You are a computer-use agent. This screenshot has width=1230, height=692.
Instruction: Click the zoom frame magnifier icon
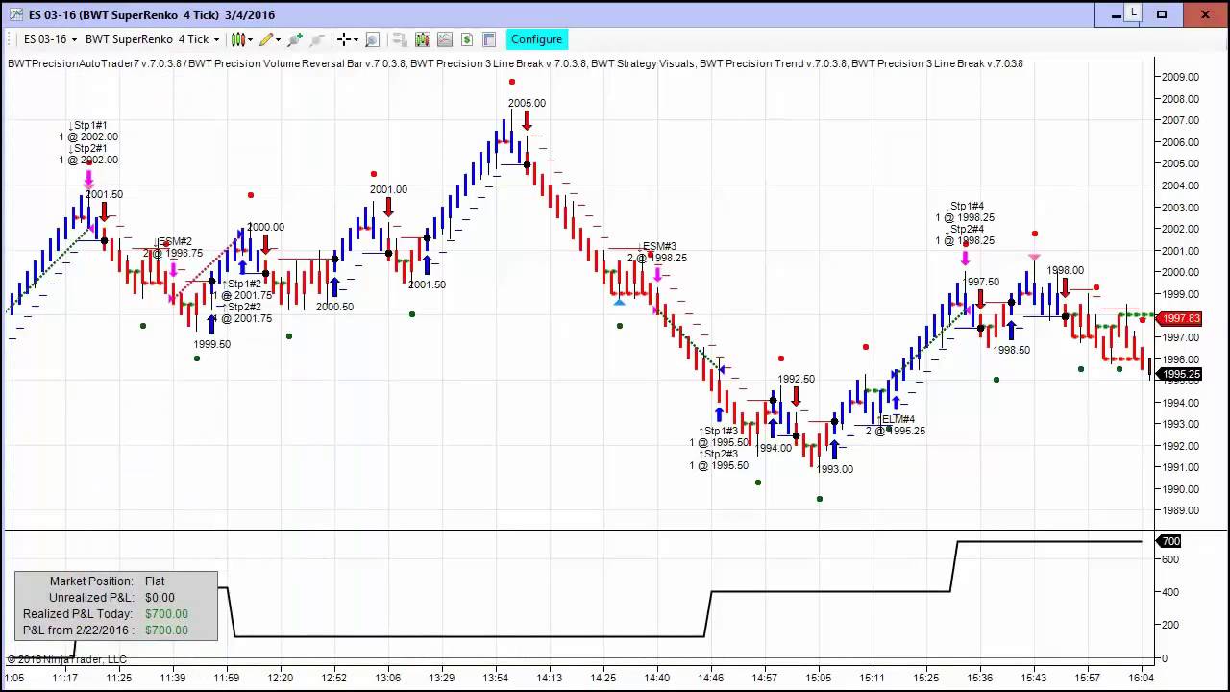pos(373,39)
